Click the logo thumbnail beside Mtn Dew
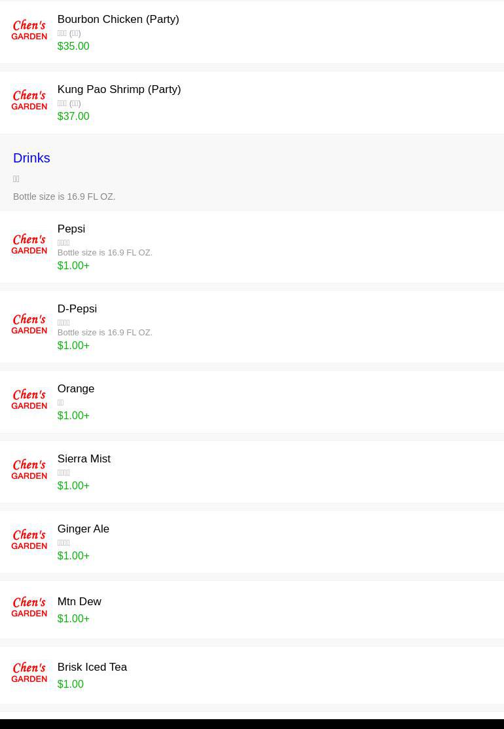504x729 pixels. click(x=29, y=608)
